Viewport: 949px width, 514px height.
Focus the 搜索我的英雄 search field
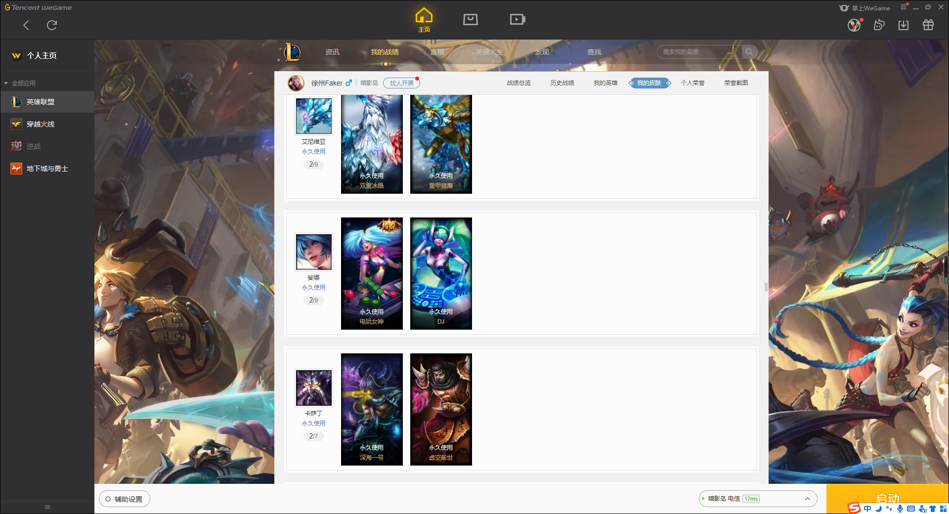(x=699, y=52)
